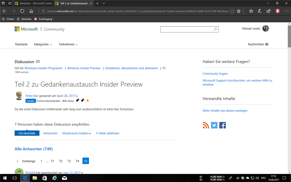Click the htiouer (uwe) profile avatar

pos(266,28)
